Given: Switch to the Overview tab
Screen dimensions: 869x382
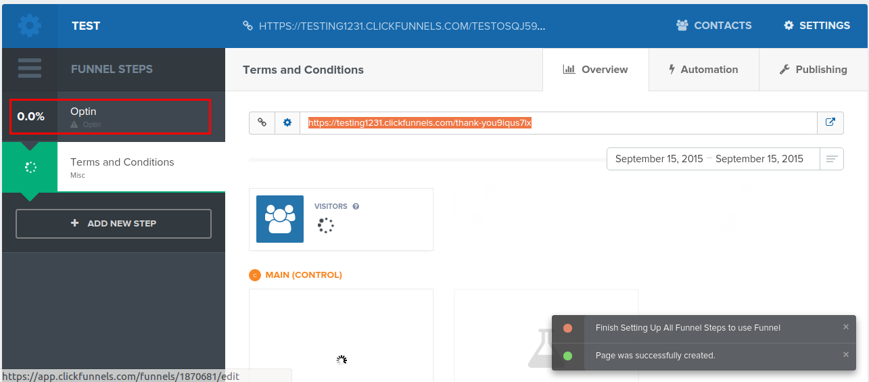Looking at the screenshot, I should point(596,70).
